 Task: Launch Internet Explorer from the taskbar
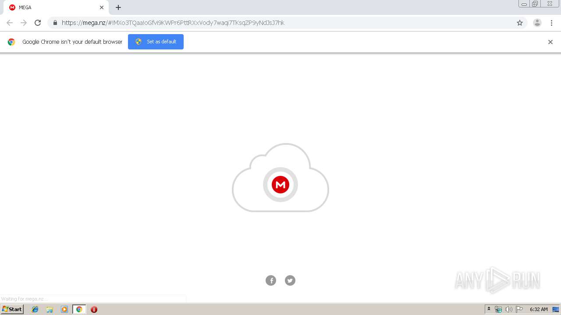[x=35, y=309]
